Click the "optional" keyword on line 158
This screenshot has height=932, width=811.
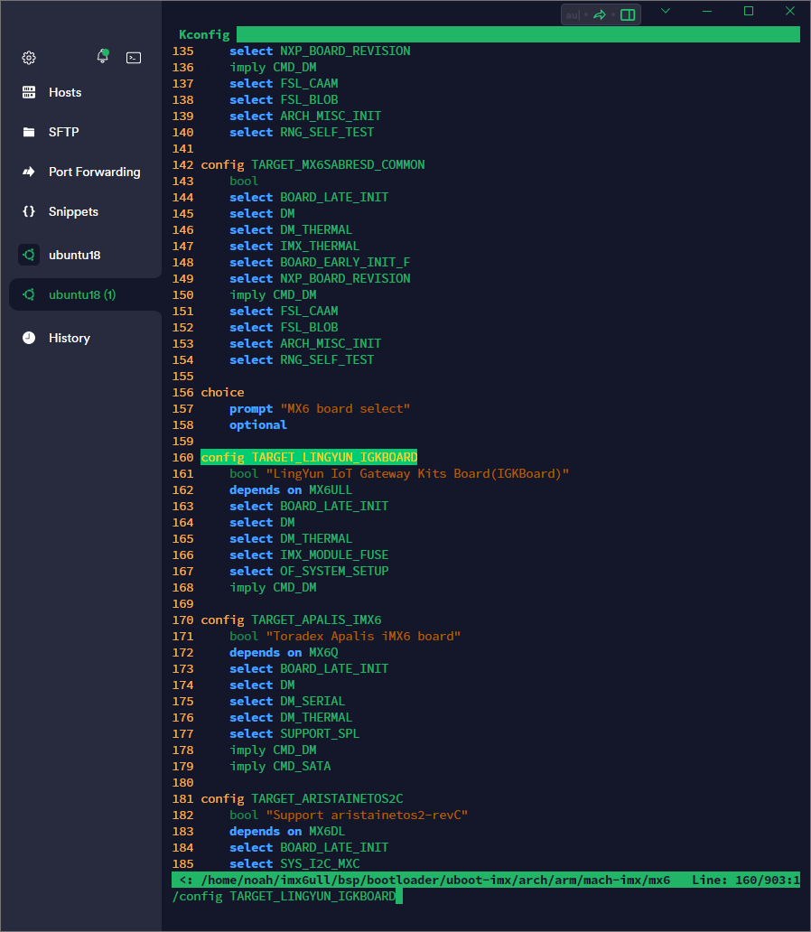(x=258, y=425)
